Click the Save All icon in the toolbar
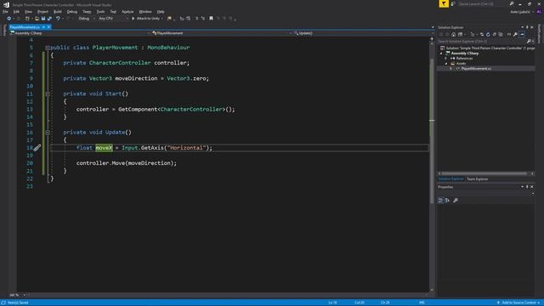Image resolution: width=544 pixels, height=306 pixels. [49, 19]
